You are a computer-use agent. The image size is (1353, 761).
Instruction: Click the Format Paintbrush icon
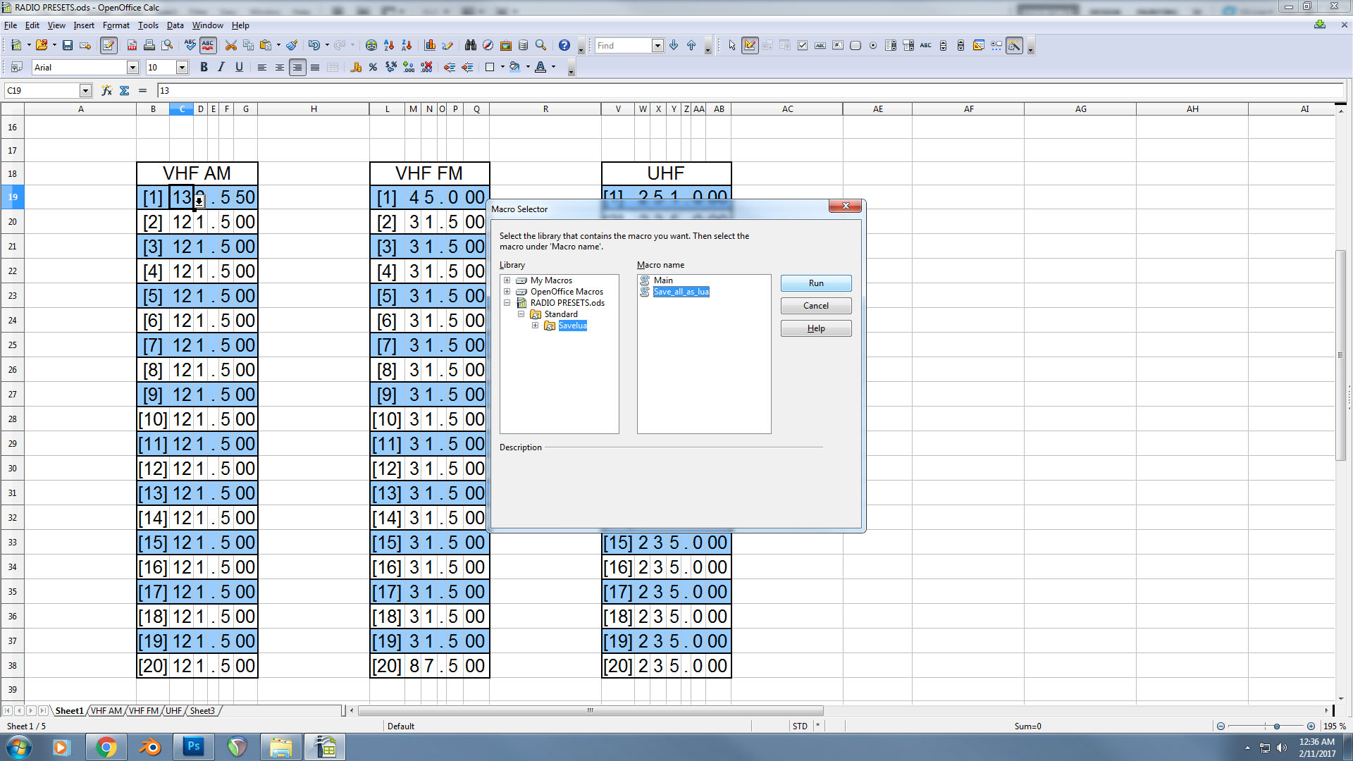coord(292,45)
